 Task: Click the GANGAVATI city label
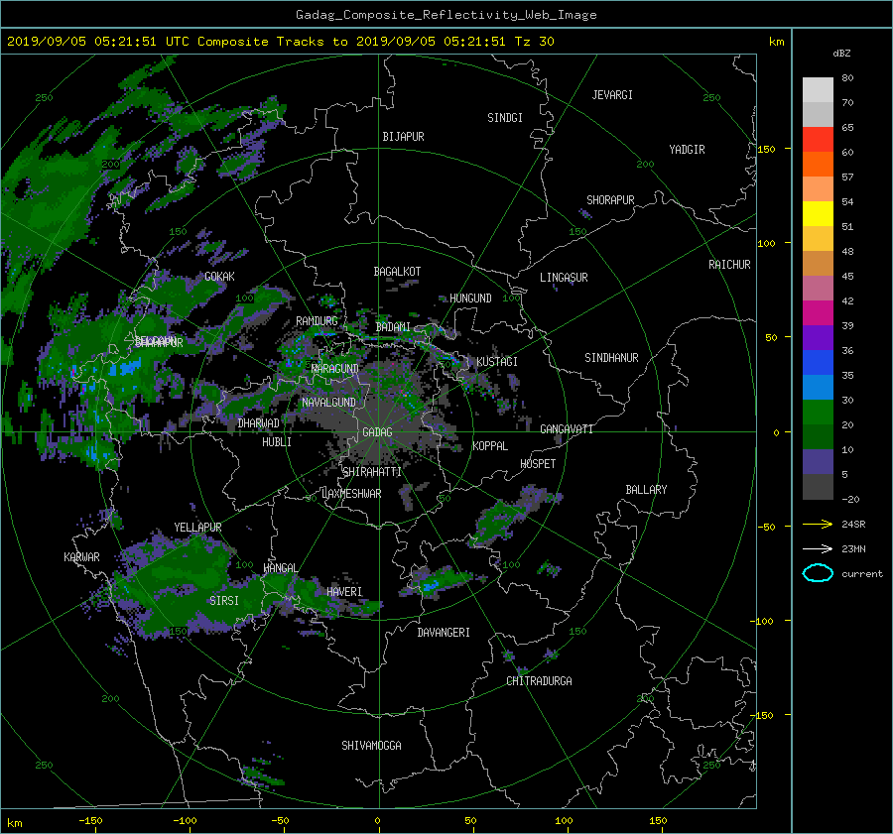pos(567,429)
